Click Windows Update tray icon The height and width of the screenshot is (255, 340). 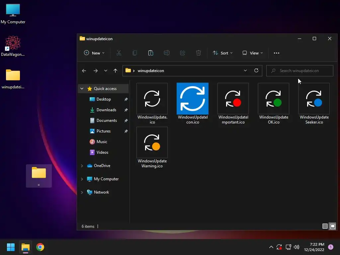tap(279, 247)
